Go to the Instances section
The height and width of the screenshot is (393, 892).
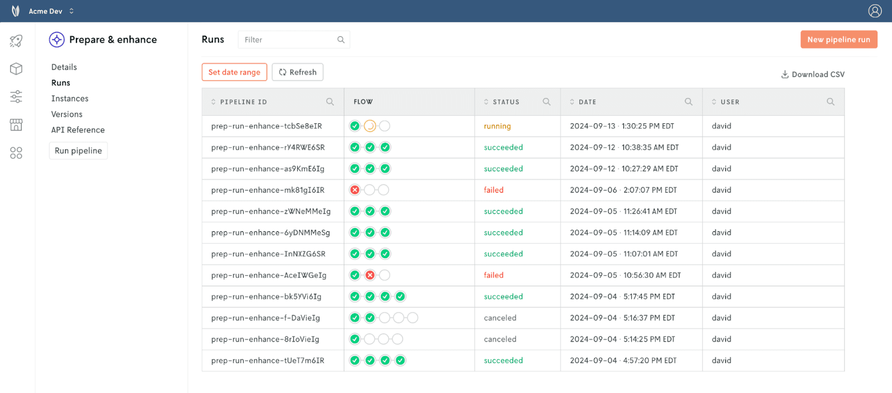[x=70, y=99]
